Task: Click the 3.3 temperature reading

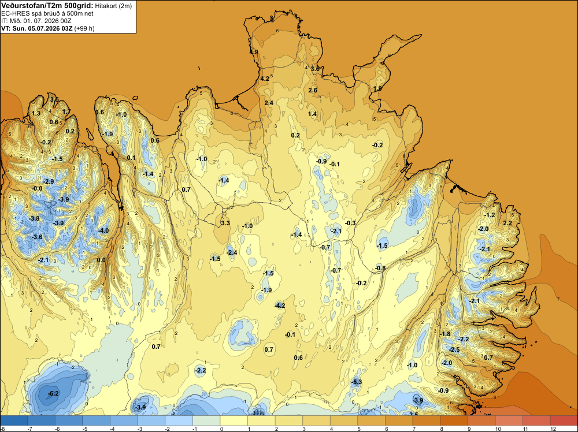Action: [x=225, y=223]
